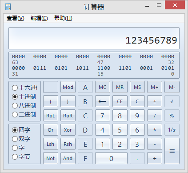188x173 pixels.
Task: Click the addition + button
Action: coord(155,158)
